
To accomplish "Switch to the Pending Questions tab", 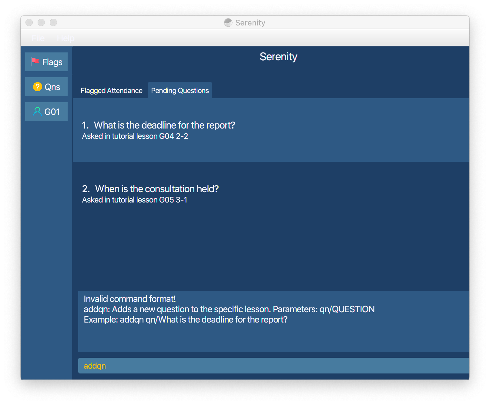I will pyautogui.click(x=180, y=90).
